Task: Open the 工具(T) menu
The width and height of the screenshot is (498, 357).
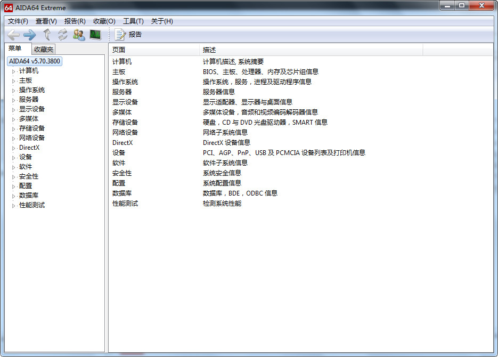Action: click(133, 21)
